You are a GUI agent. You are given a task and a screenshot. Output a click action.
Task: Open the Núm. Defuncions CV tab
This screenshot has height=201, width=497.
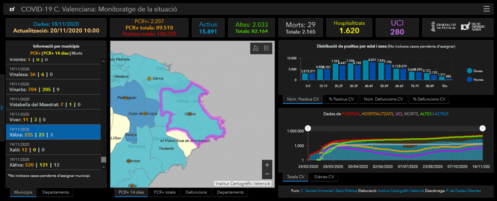pos(383,99)
